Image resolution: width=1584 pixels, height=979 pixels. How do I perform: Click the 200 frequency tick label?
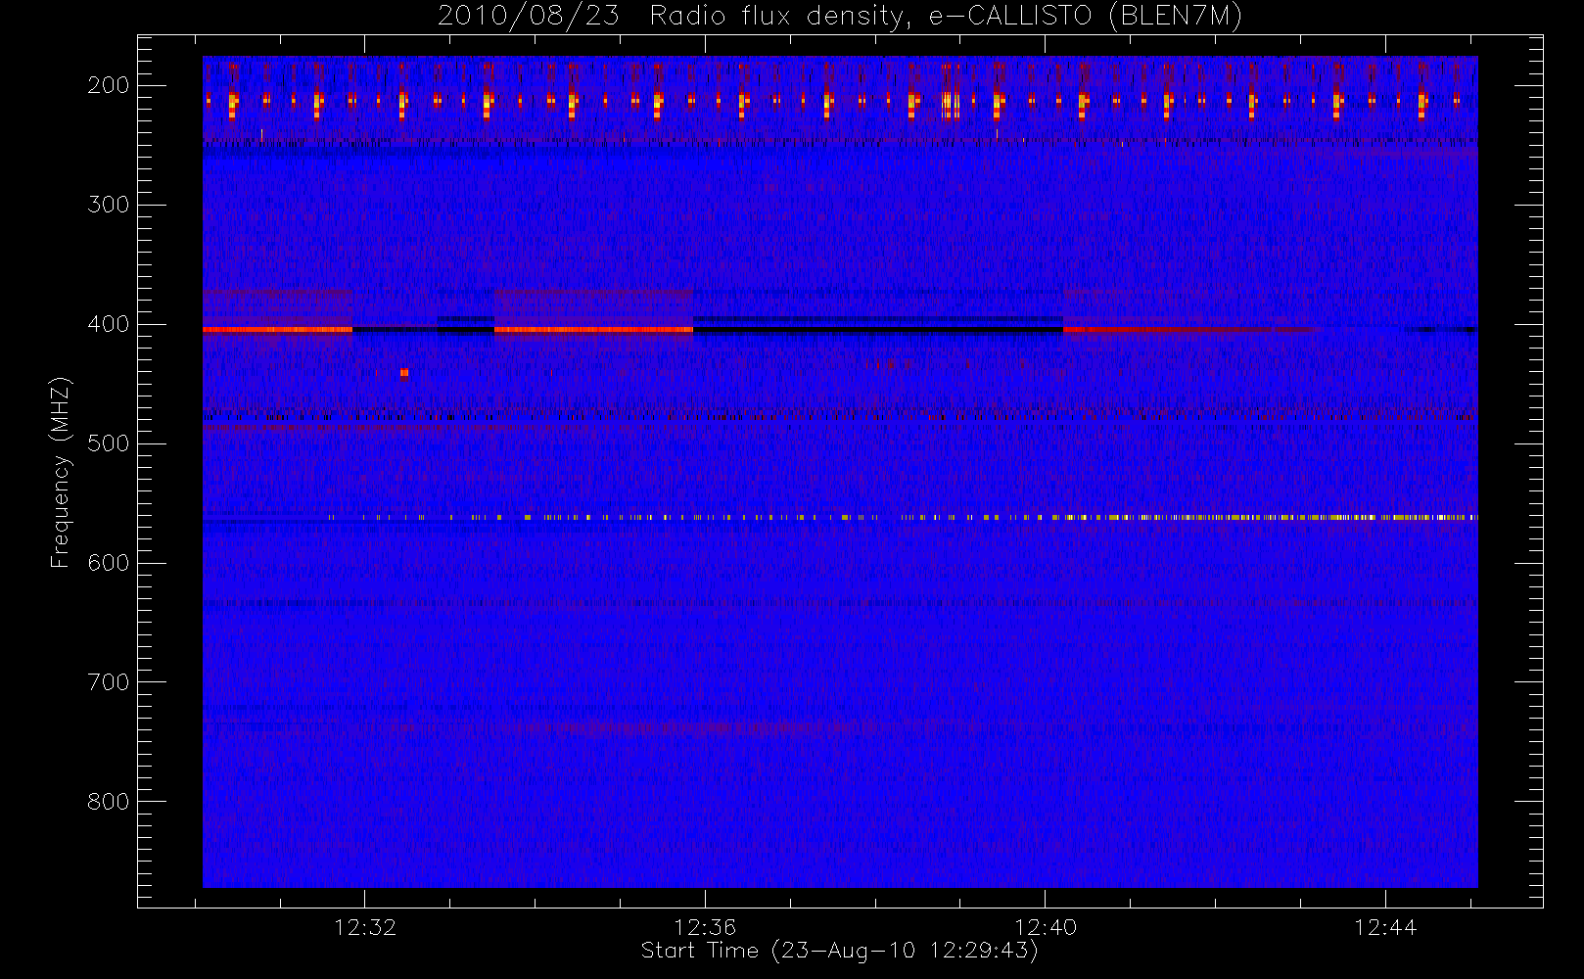click(x=109, y=85)
